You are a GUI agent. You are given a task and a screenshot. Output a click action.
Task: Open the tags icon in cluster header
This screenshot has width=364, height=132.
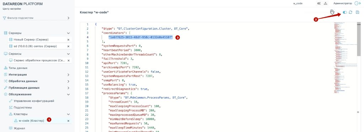[x=332, y=12]
